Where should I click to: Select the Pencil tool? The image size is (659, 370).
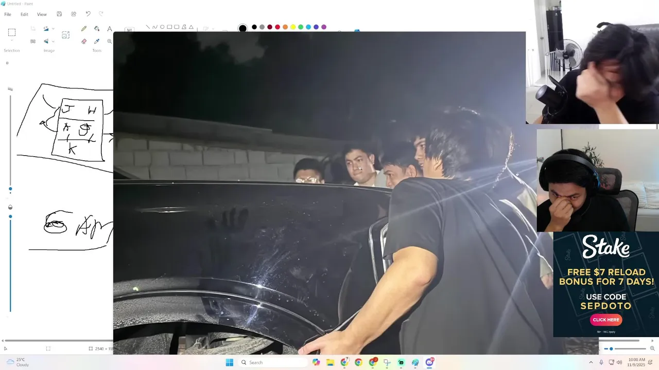coord(84,29)
